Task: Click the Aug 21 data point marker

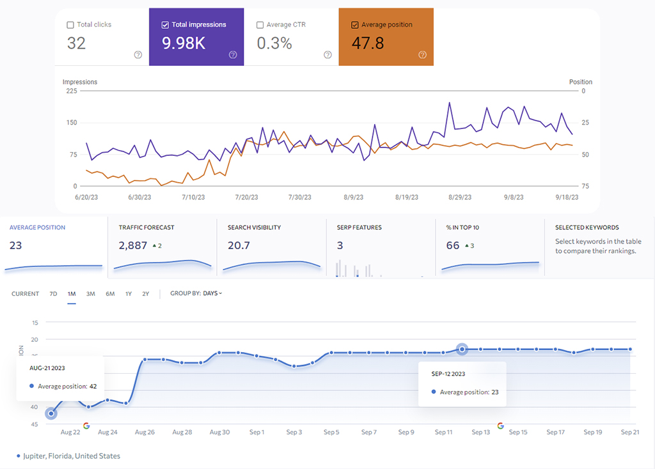Action: 50,413
